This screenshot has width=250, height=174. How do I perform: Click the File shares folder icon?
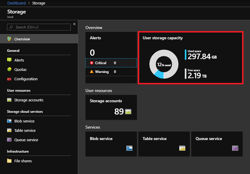9,161
